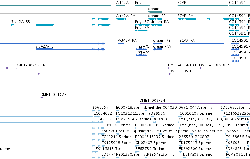Select EST FGC031D11.3prime

point(133,113)
